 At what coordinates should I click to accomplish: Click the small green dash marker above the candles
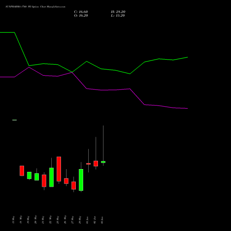pyautogui.click(x=14, y=120)
